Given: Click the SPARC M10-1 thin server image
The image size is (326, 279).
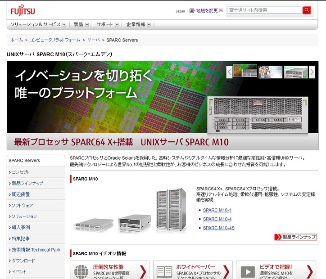Looking at the screenshot, I should (94, 225).
